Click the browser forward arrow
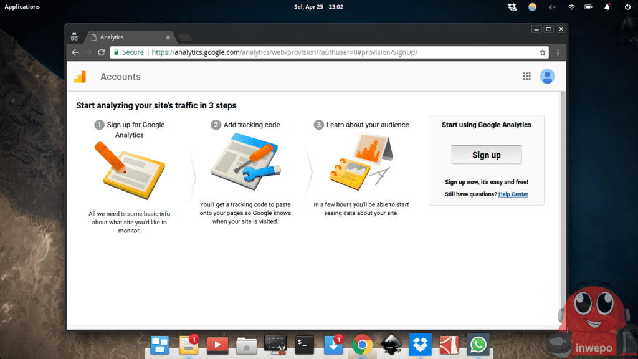The image size is (638, 359). (x=88, y=52)
